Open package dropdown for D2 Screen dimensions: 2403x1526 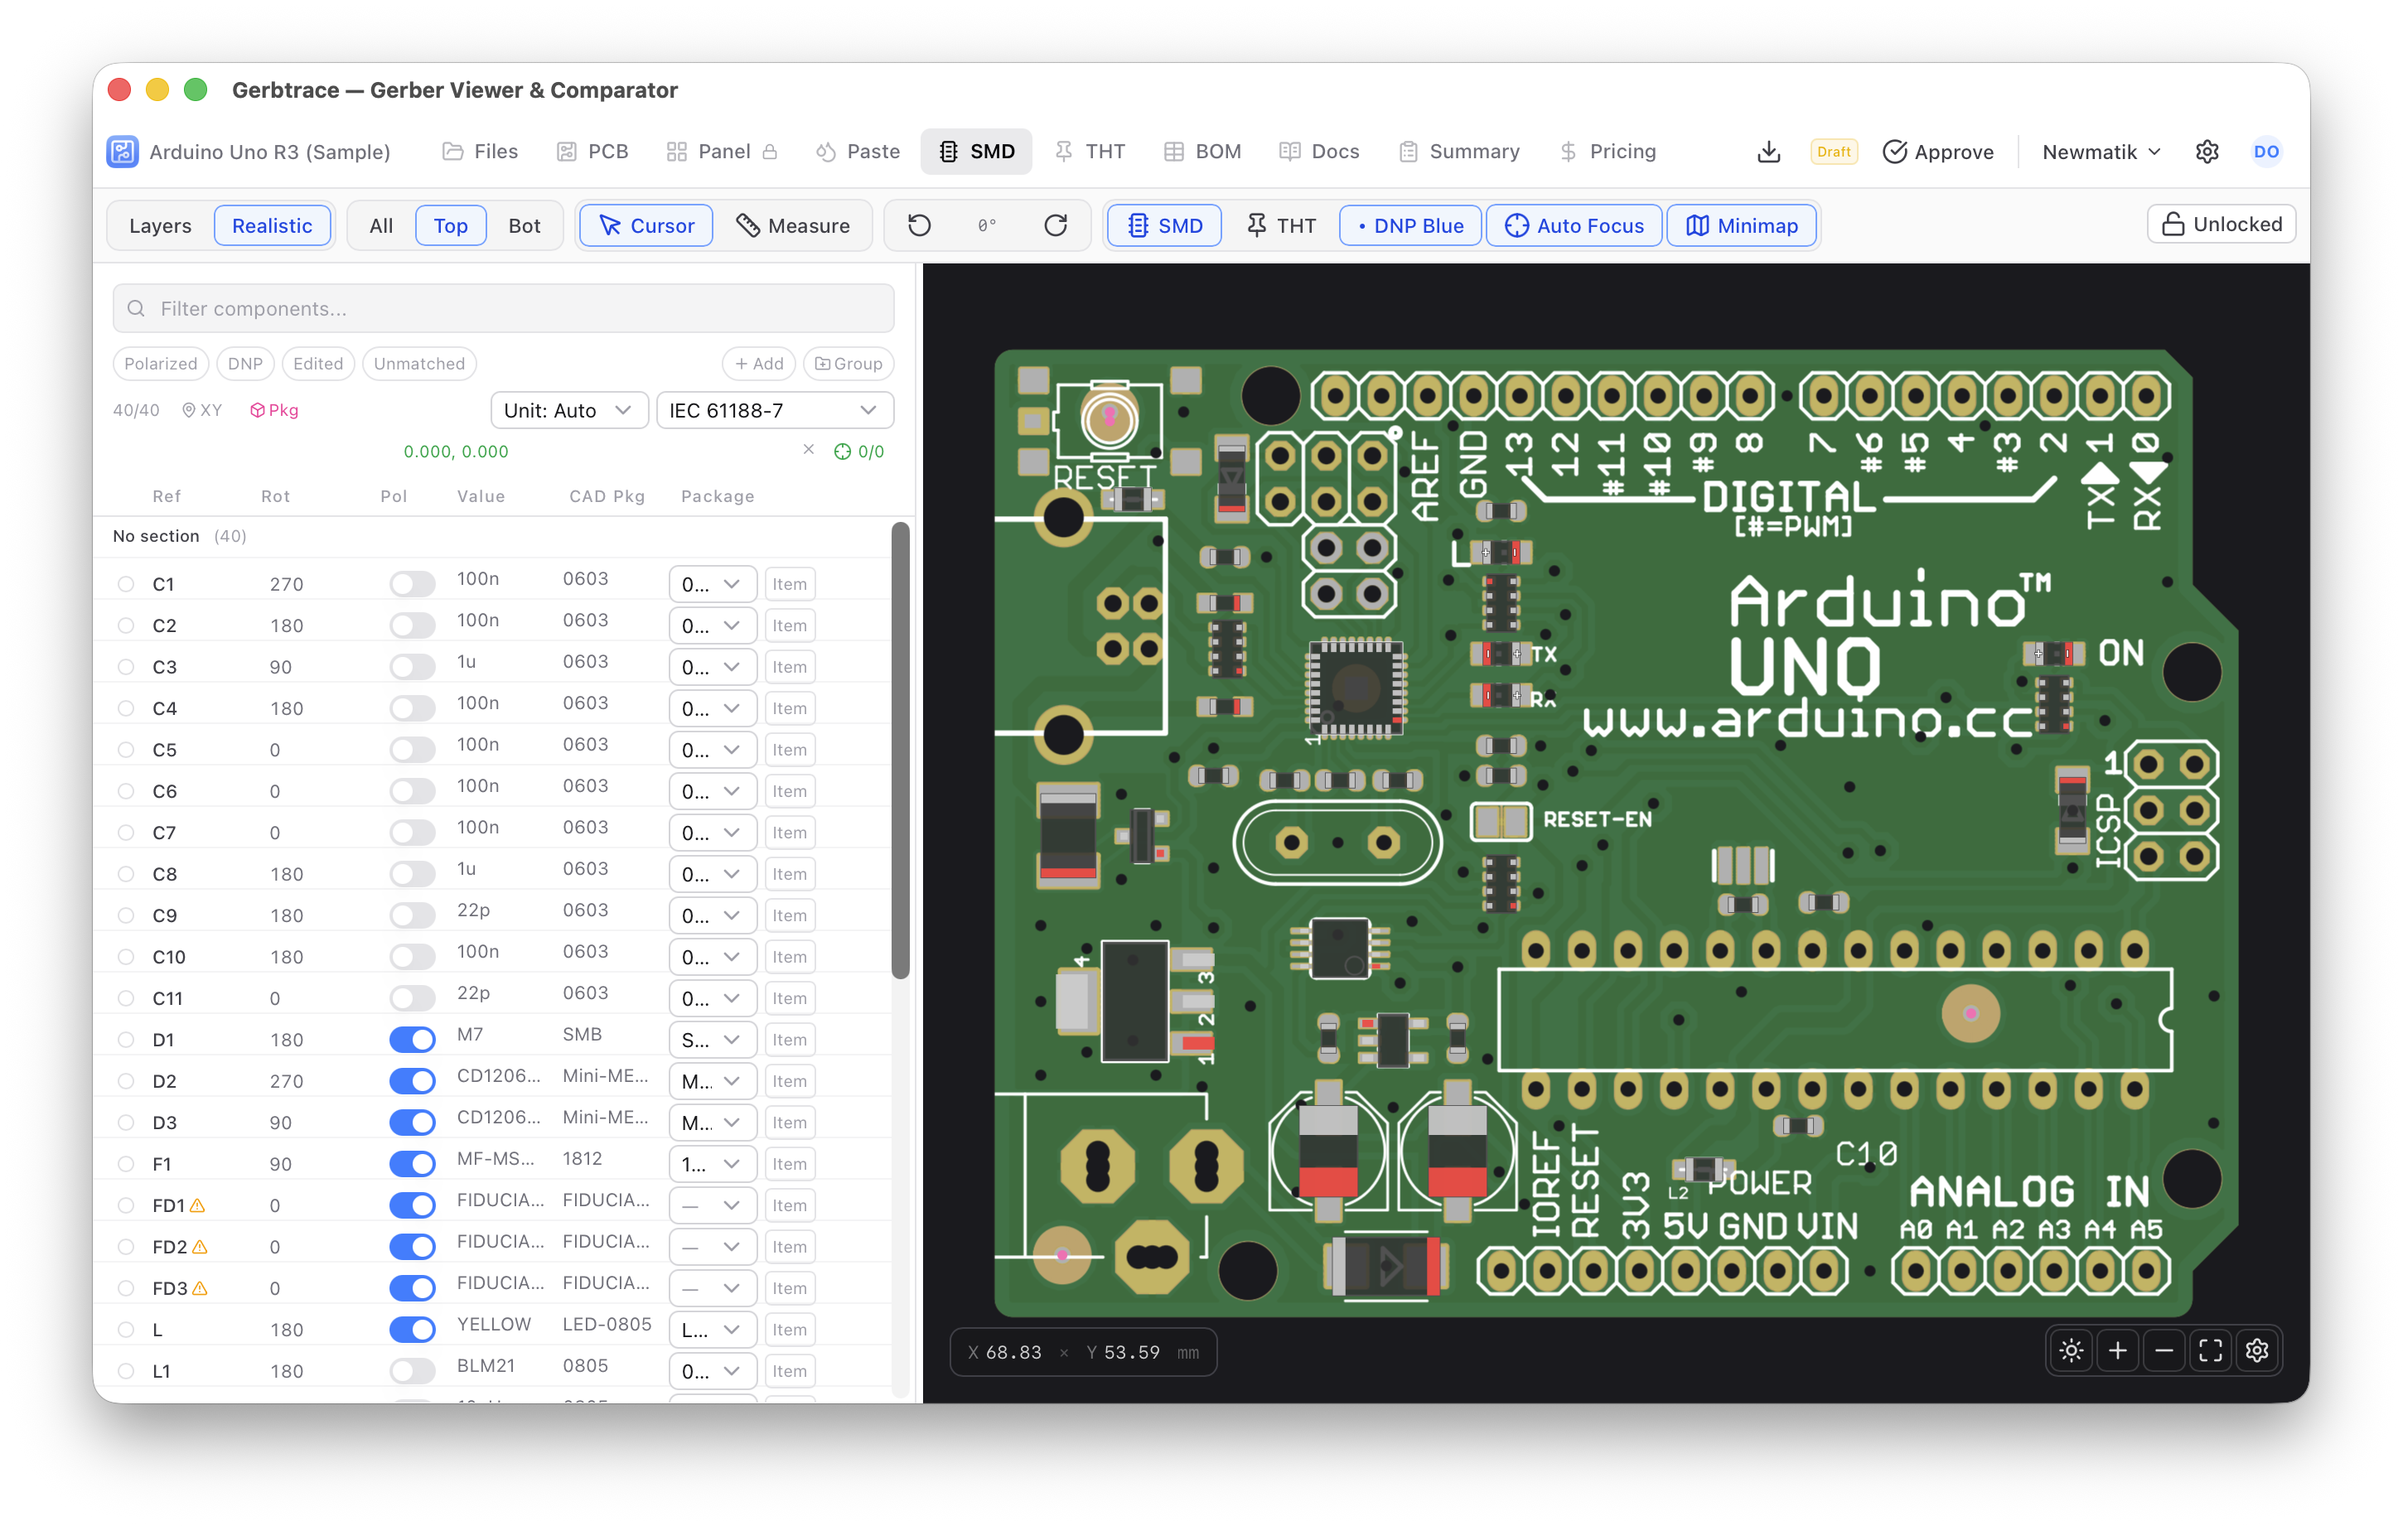[x=712, y=1081]
